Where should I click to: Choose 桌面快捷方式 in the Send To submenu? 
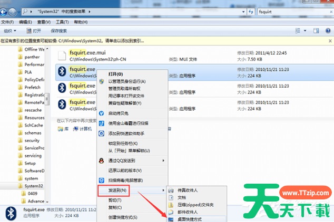[190, 219]
